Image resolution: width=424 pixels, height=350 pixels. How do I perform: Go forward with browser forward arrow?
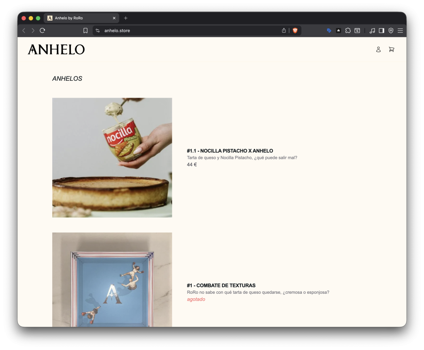tap(33, 31)
